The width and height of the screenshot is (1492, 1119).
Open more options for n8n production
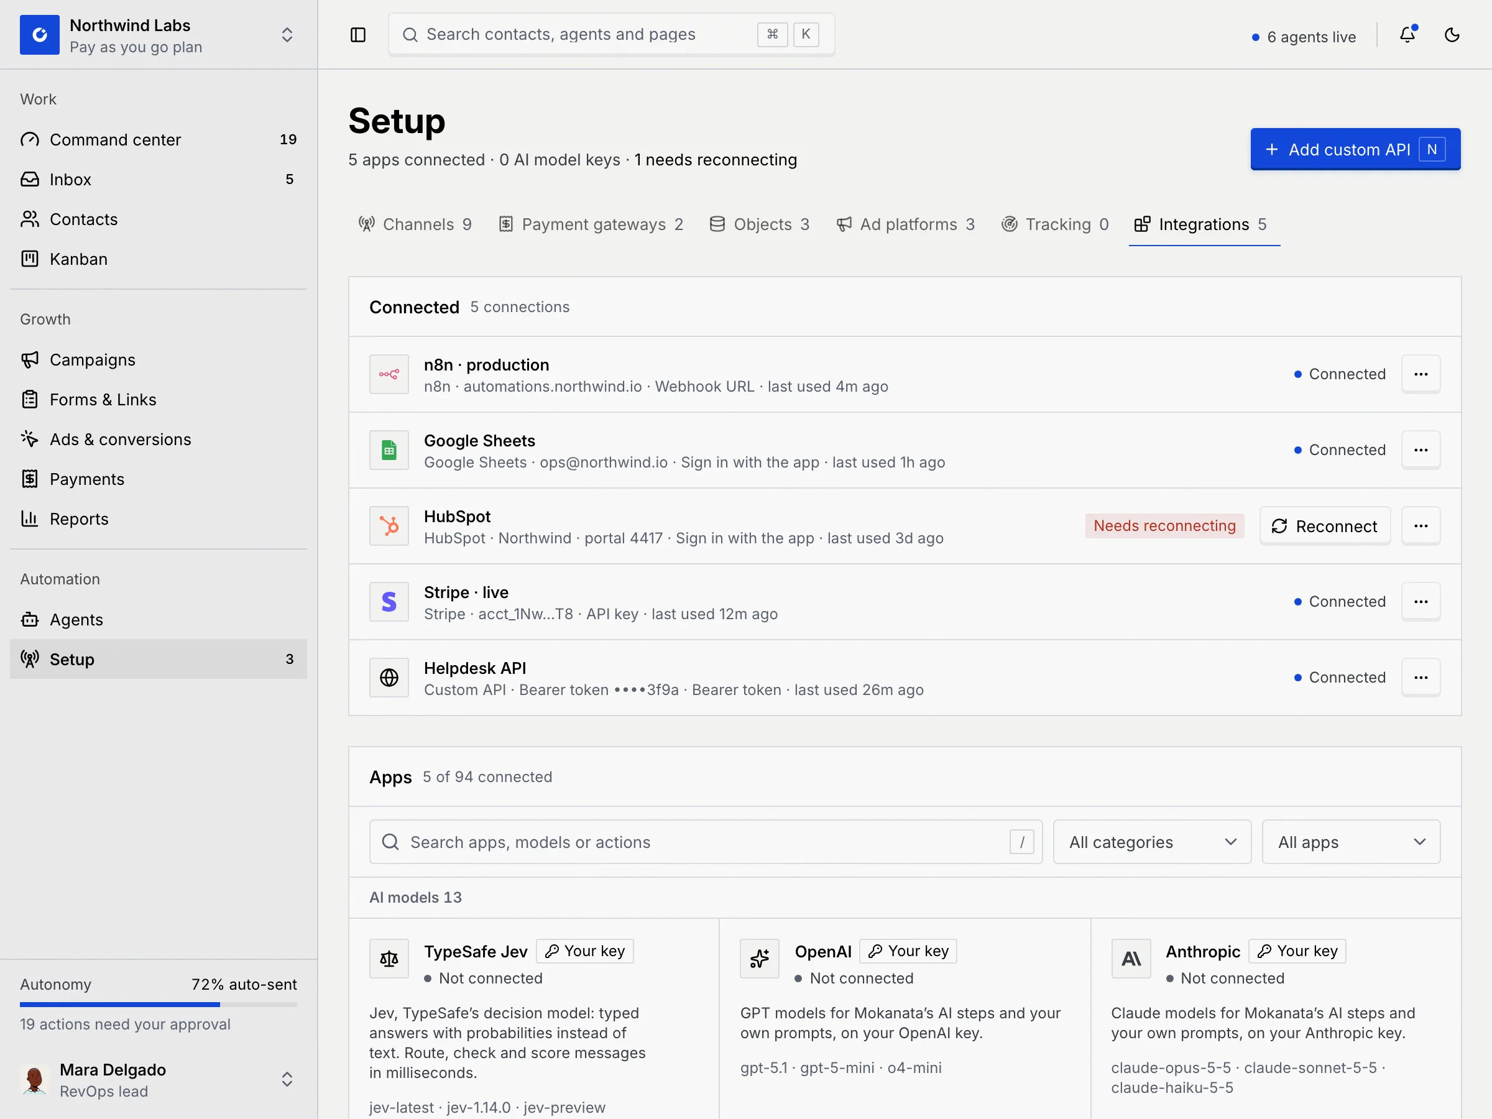(x=1421, y=374)
